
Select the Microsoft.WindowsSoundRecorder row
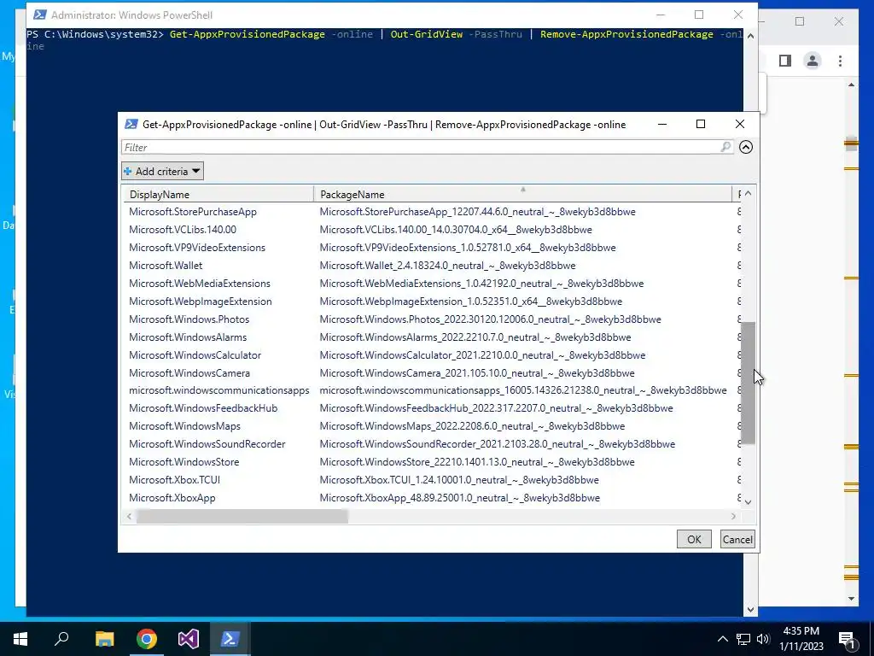tap(431, 443)
